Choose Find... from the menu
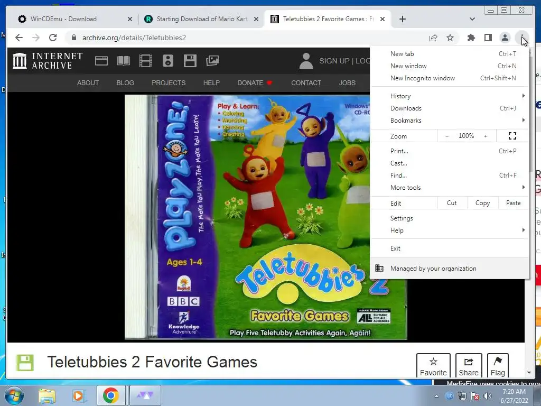Screen dimensions: 541x406 coord(449,176)
